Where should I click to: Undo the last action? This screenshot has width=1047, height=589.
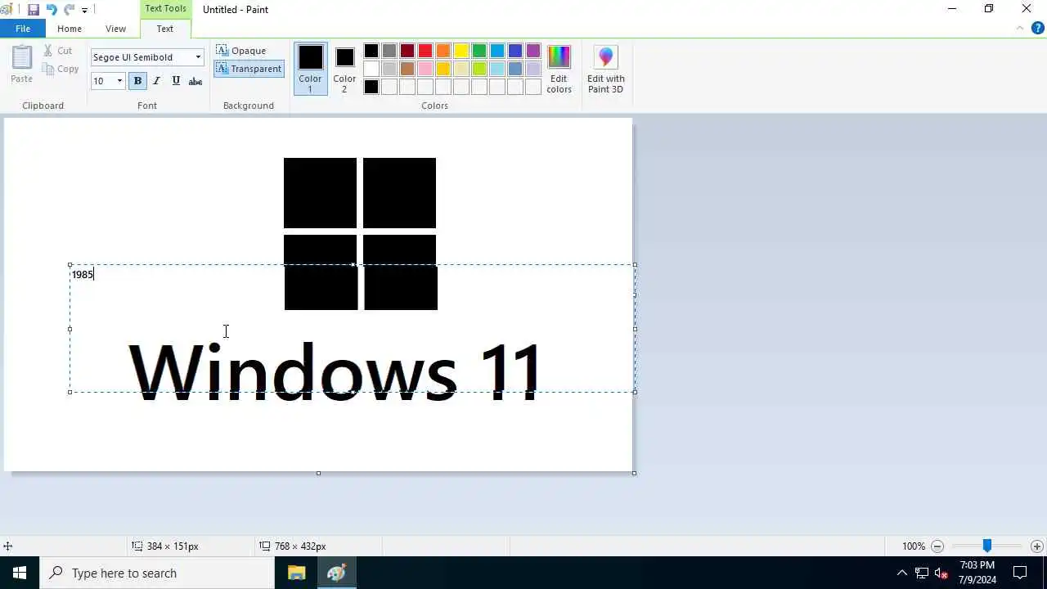[52, 10]
